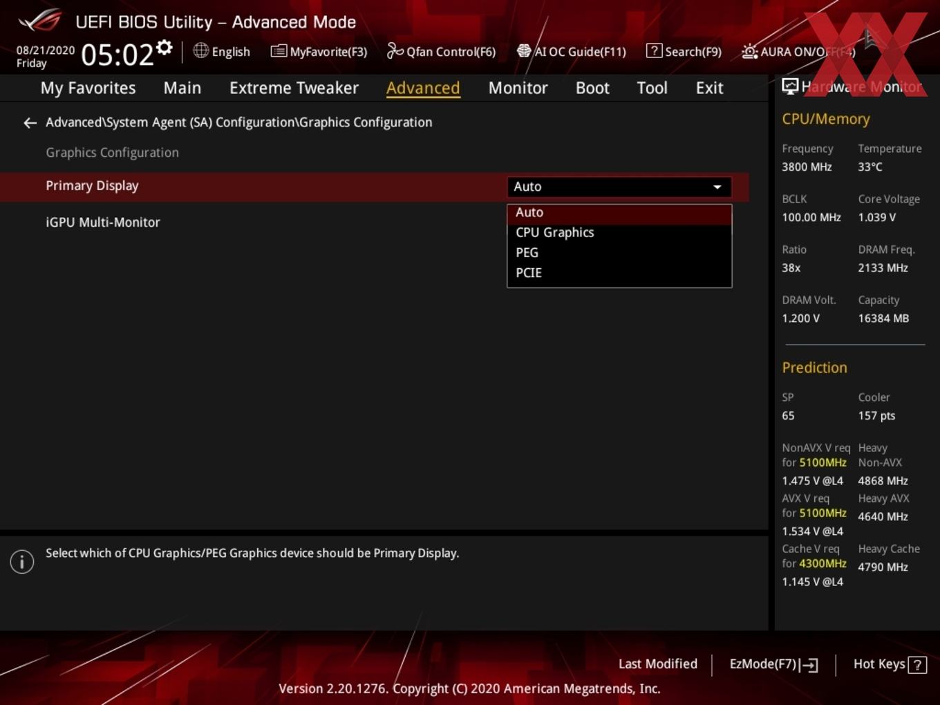Click the version copyright text

[469, 689]
